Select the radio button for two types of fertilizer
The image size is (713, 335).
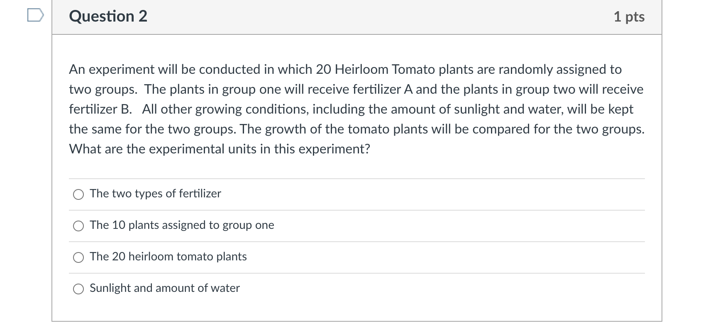(x=78, y=194)
